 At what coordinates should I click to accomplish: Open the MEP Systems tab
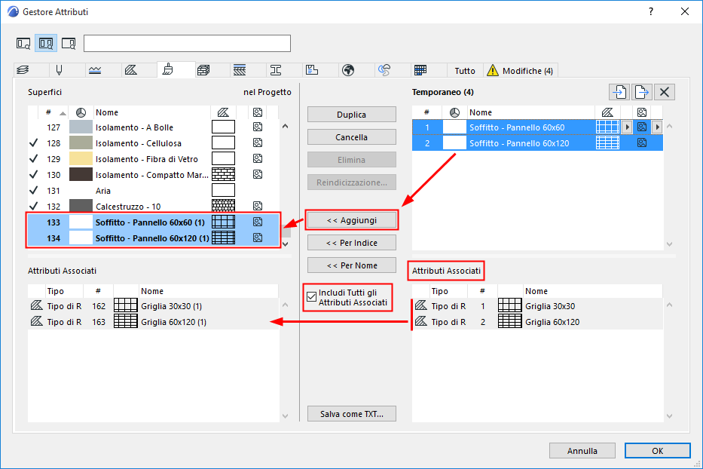click(x=384, y=70)
